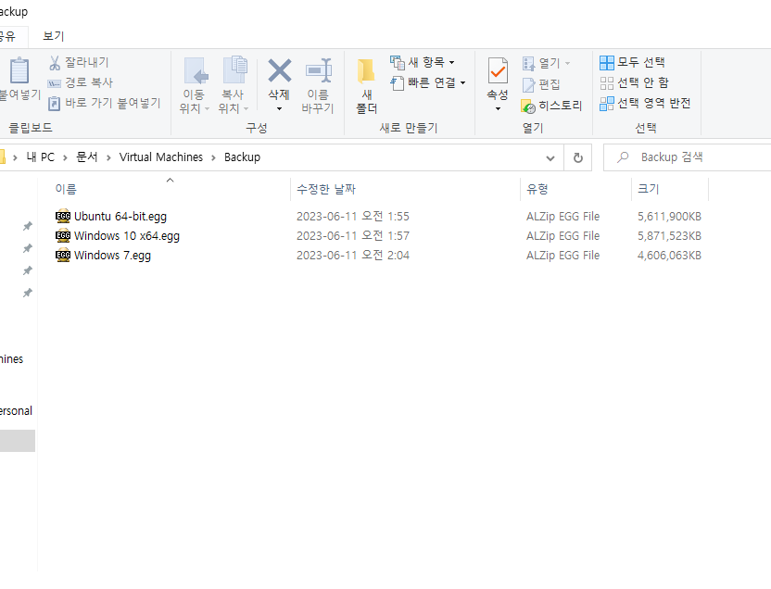Click the red X Delete icon
The height and width of the screenshot is (589, 771).
279,70
